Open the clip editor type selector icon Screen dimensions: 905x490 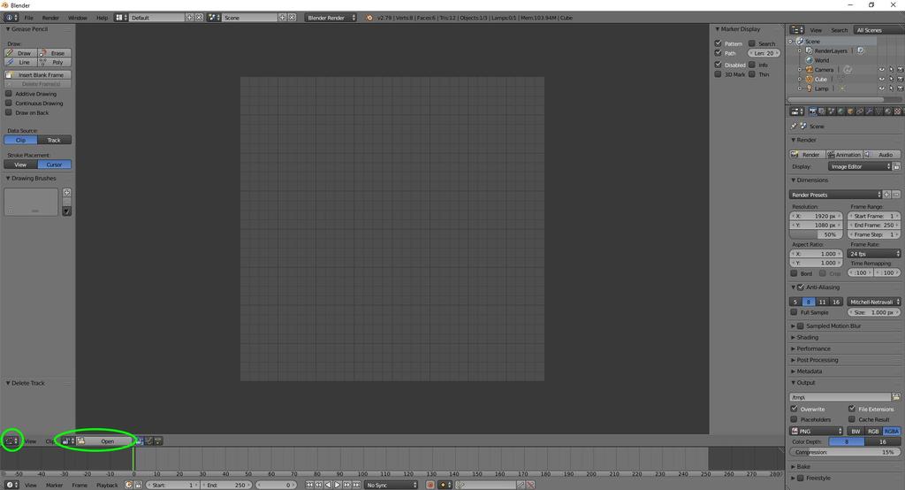11,440
